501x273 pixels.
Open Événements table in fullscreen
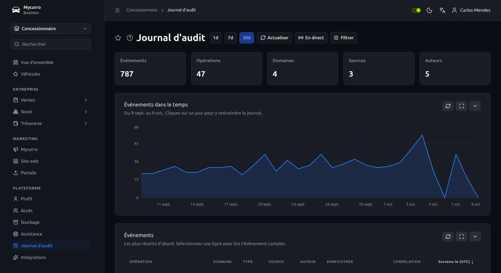click(x=462, y=237)
